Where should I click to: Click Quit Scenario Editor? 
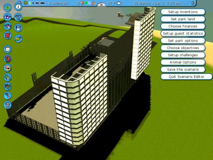pyautogui.click(x=186, y=77)
